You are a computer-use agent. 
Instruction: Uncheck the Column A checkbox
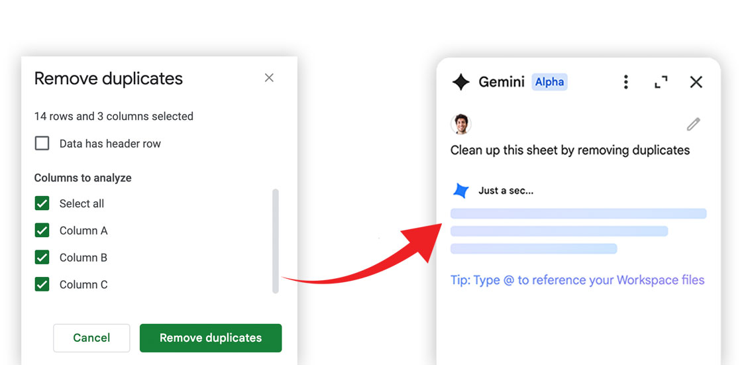click(x=42, y=231)
